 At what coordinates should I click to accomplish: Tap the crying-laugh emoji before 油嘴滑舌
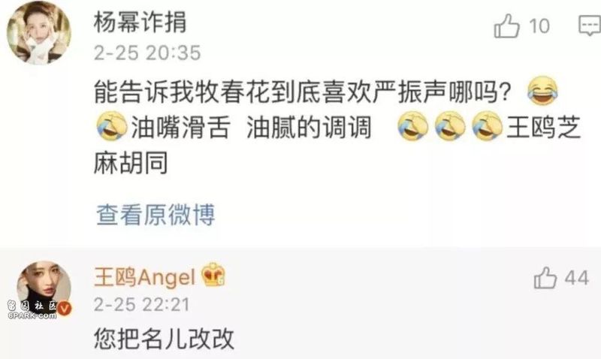[x=111, y=126]
